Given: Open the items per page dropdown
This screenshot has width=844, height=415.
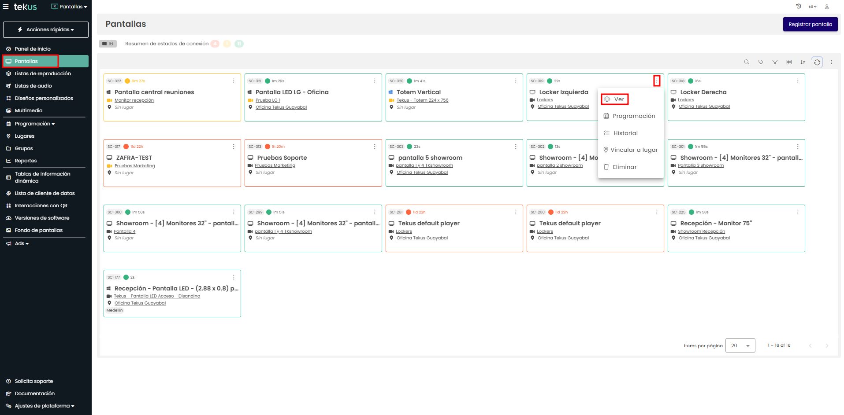Looking at the screenshot, I should pyautogui.click(x=740, y=345).
